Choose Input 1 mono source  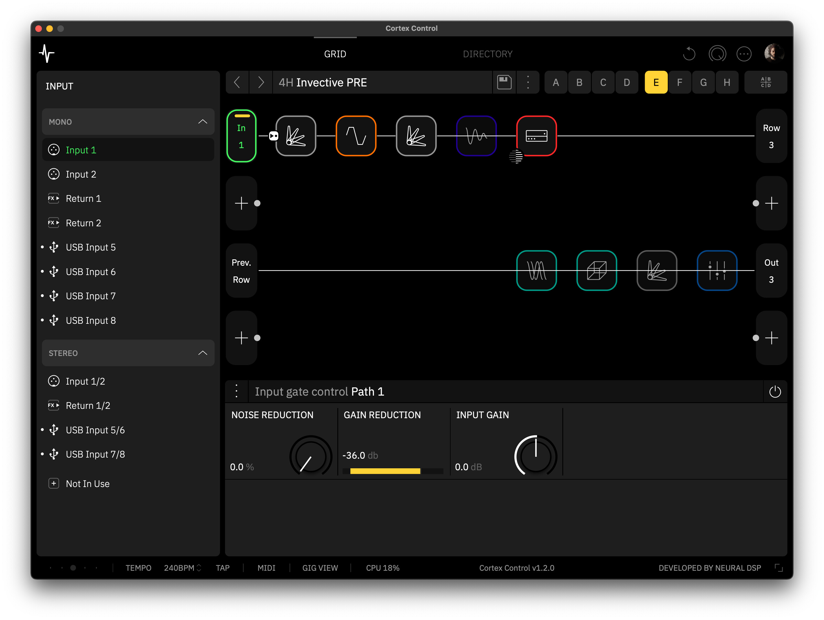pyautogui.click(x=128, y=150)
